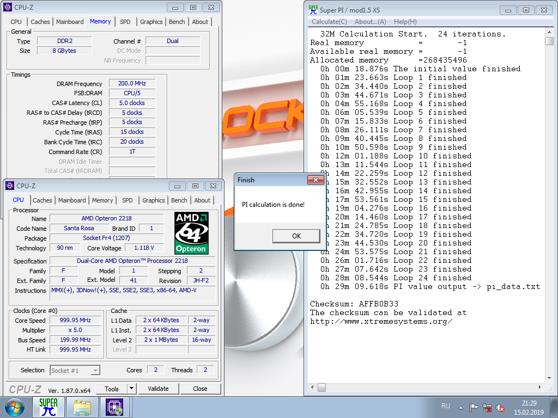Click the Super PI taskbar icon
558x418 pixels.
coord(48,407)
